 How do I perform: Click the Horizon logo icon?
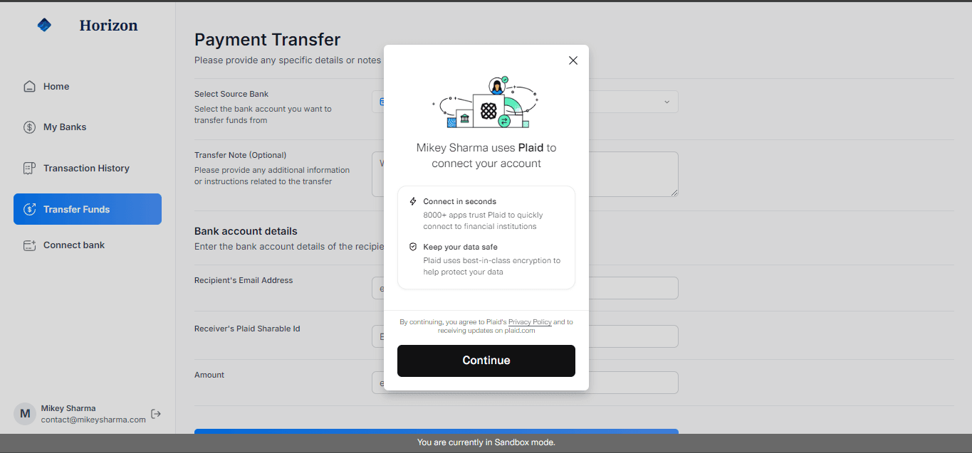tap(44, 25)
